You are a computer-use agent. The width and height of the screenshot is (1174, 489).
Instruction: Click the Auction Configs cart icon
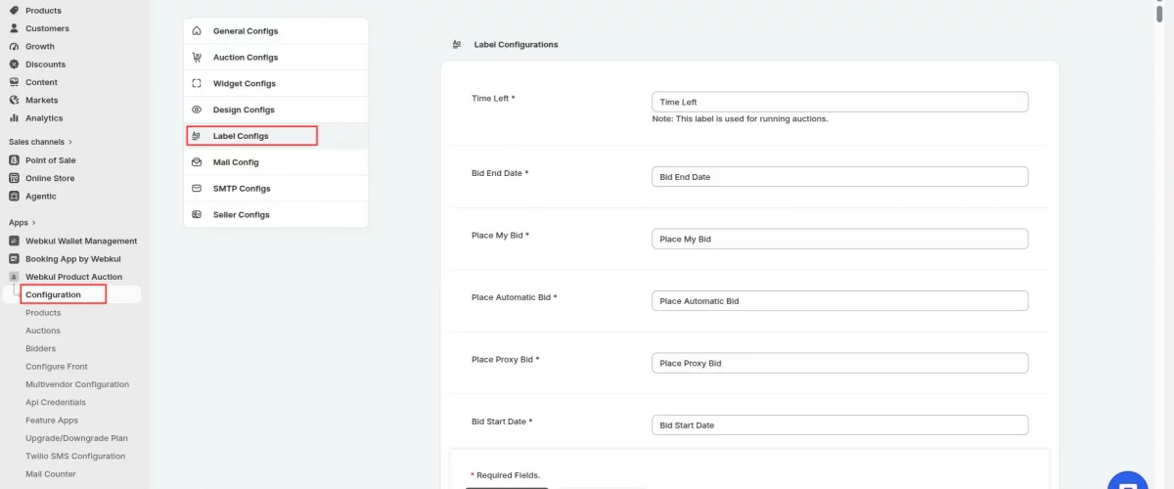point(197,58)
